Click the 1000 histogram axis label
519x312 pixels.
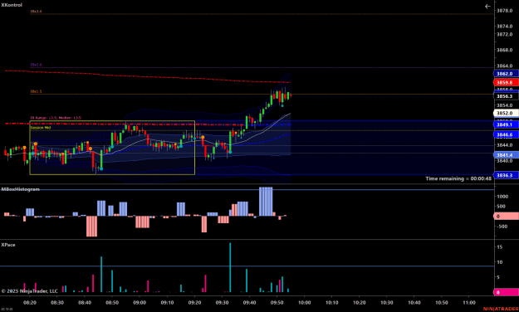coord(502,196)
